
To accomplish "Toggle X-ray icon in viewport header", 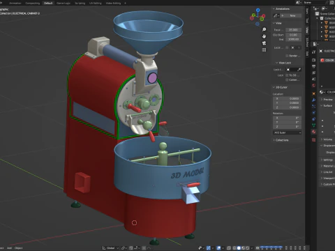I will click(229, 248).
